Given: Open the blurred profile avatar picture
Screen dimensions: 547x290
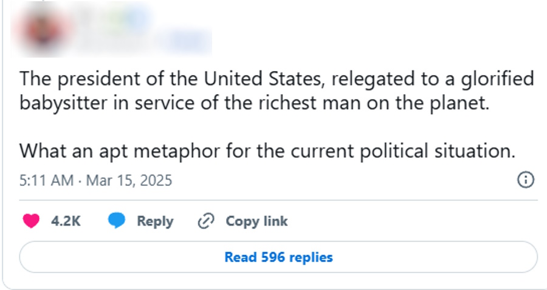Looking at the screenshot, I should click(x=44, y=29).
